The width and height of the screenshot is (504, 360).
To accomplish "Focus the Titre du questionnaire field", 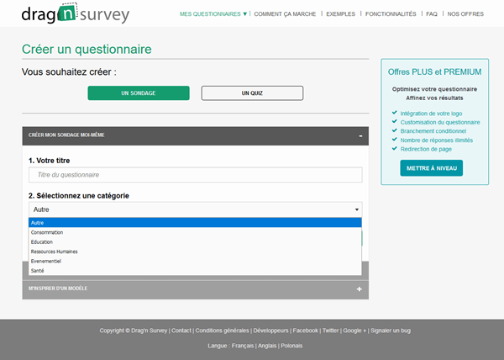I will (x=196, y=175).
